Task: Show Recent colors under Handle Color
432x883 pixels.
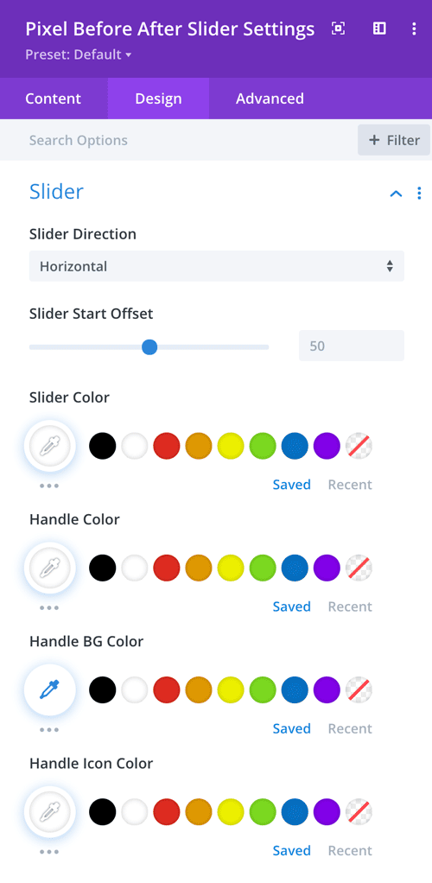Action: point(350,607)
